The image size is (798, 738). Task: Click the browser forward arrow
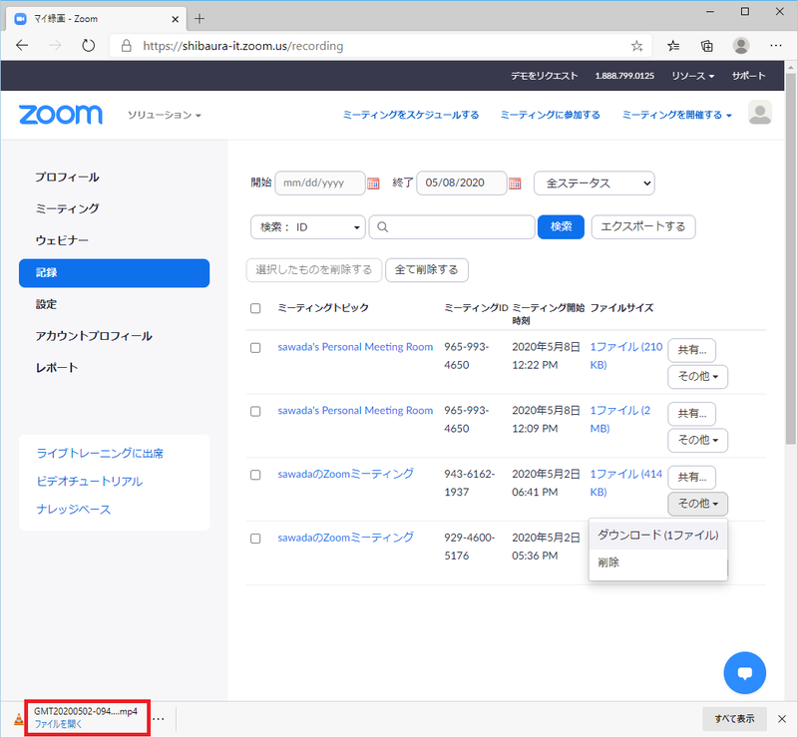[x=55, y=46]
